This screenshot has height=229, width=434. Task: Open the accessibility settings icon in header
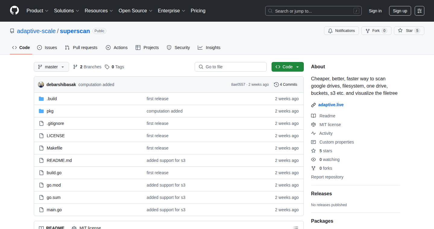click(x=420, y=11)
